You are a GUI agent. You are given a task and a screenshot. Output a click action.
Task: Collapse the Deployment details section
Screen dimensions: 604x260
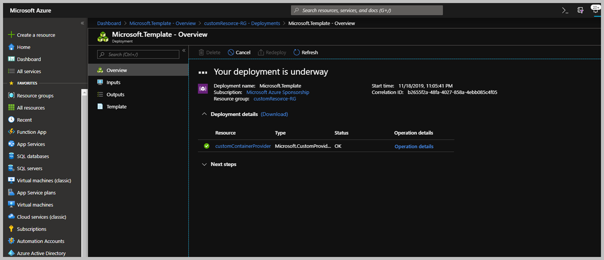click(204, 114)
